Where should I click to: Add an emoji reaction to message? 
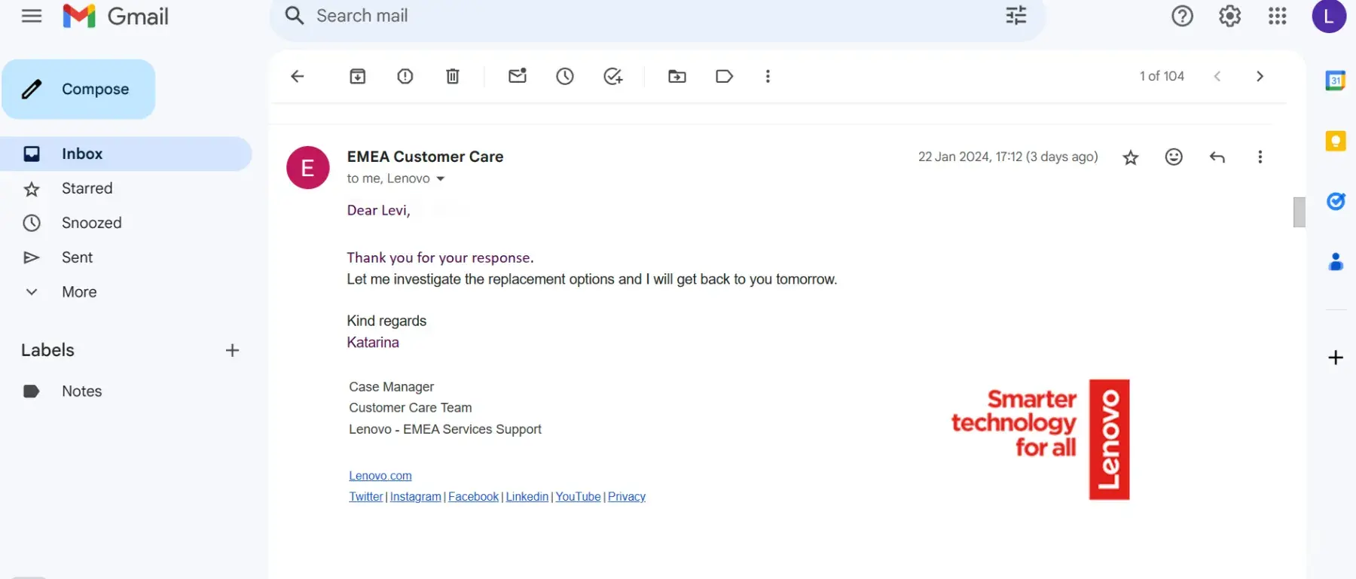pyautogui.click(x=1174, y=157)
